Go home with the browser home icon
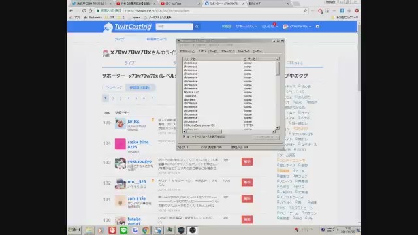 point(90,11)
